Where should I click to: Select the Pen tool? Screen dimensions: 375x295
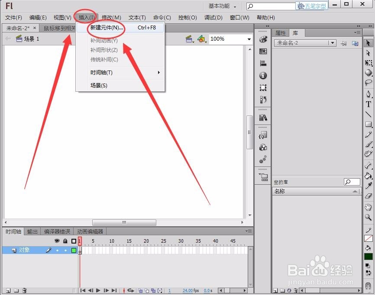click(369, 94)
